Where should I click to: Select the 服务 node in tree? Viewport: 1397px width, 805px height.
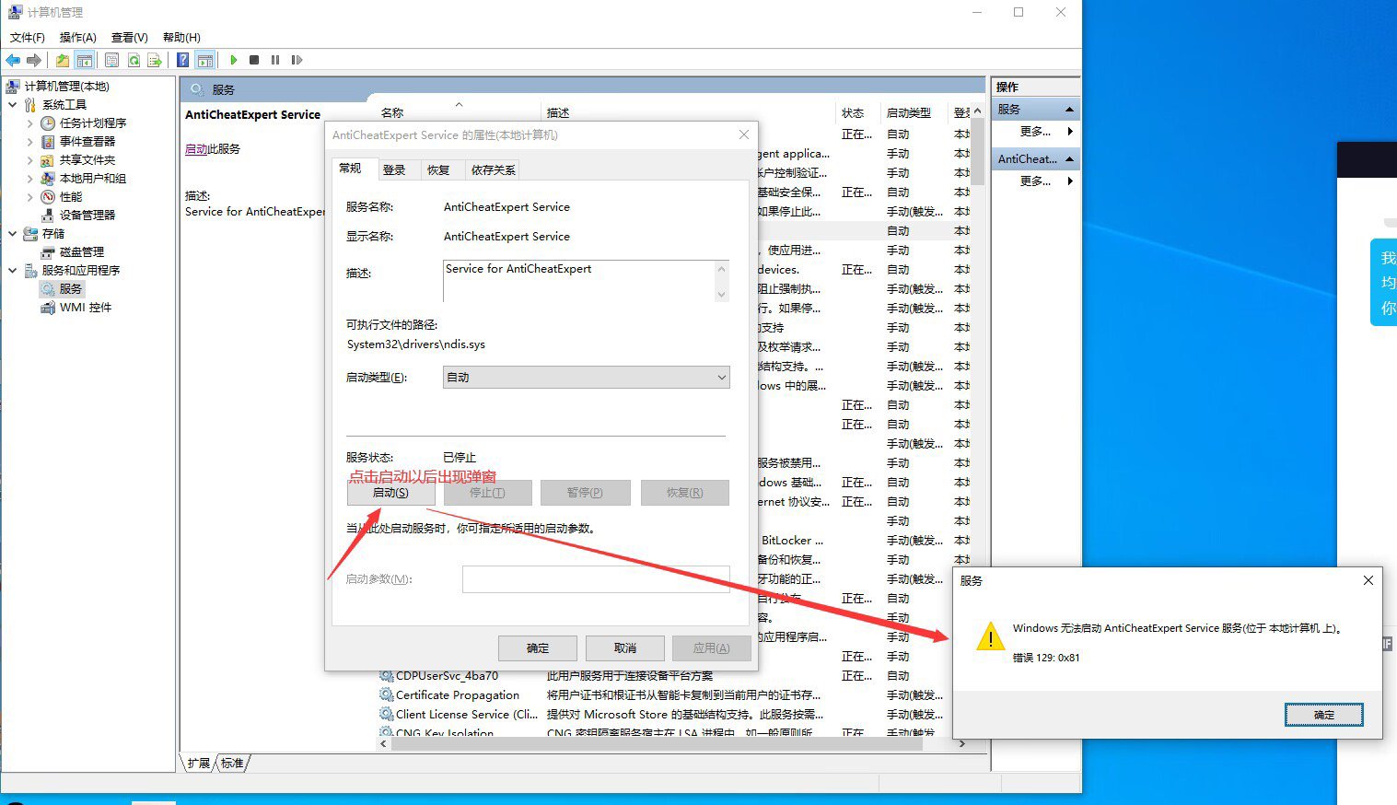tap(71, 288)
